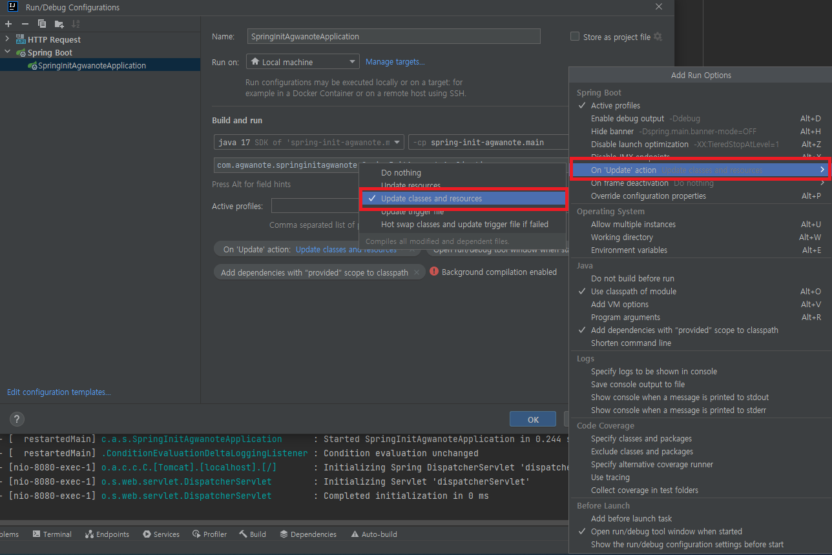Image resolution: width=832 pixels, height=555 pixels.
Task: Click the gear icon beside Store as project file
Action: (x=658, y=37)
